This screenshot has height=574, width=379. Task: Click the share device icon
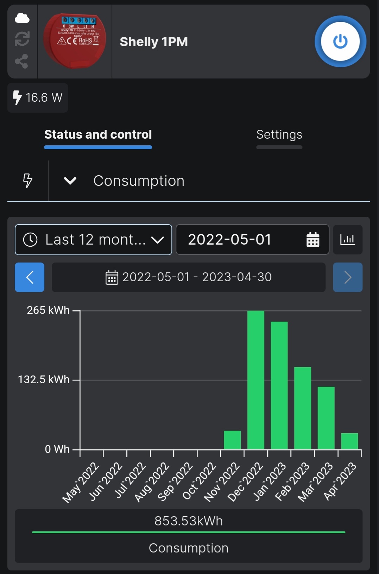click(x=22, y=61)
